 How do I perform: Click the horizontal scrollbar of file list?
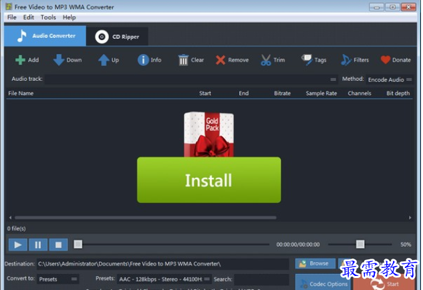pos(146,217)
